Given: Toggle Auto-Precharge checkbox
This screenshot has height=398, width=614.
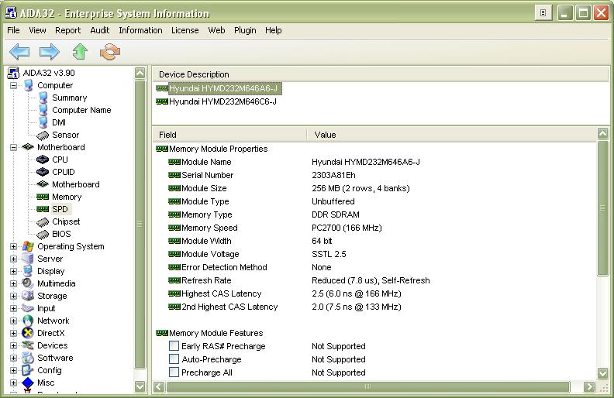Looking at the screenshot, I should pyautogui.click(x=174, y=359).
